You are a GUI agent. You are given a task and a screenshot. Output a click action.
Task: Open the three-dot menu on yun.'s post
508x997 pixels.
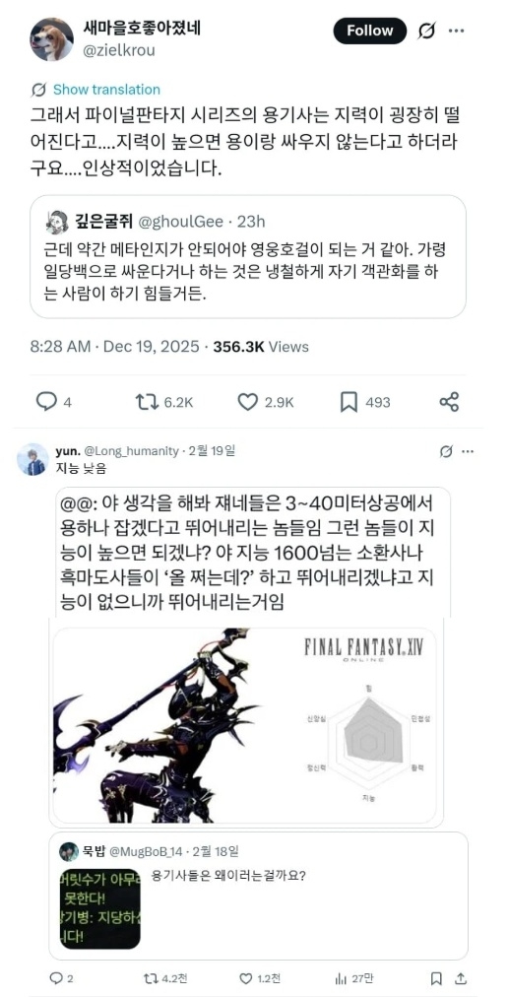click(x=468, y=451)
